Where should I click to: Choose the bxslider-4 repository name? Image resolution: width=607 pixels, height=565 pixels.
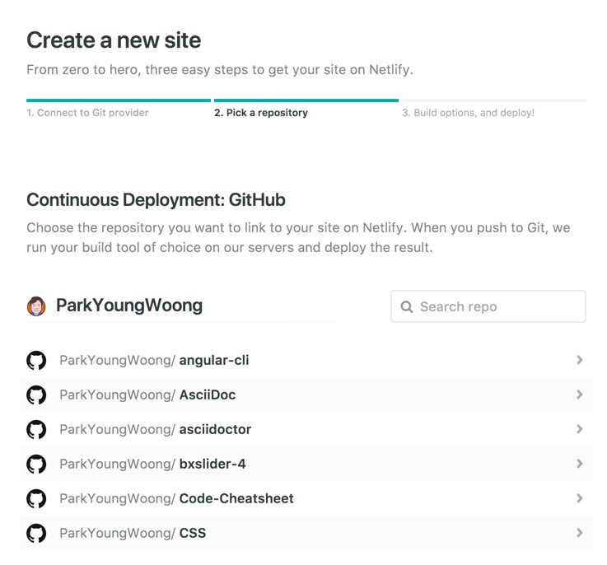212,464
